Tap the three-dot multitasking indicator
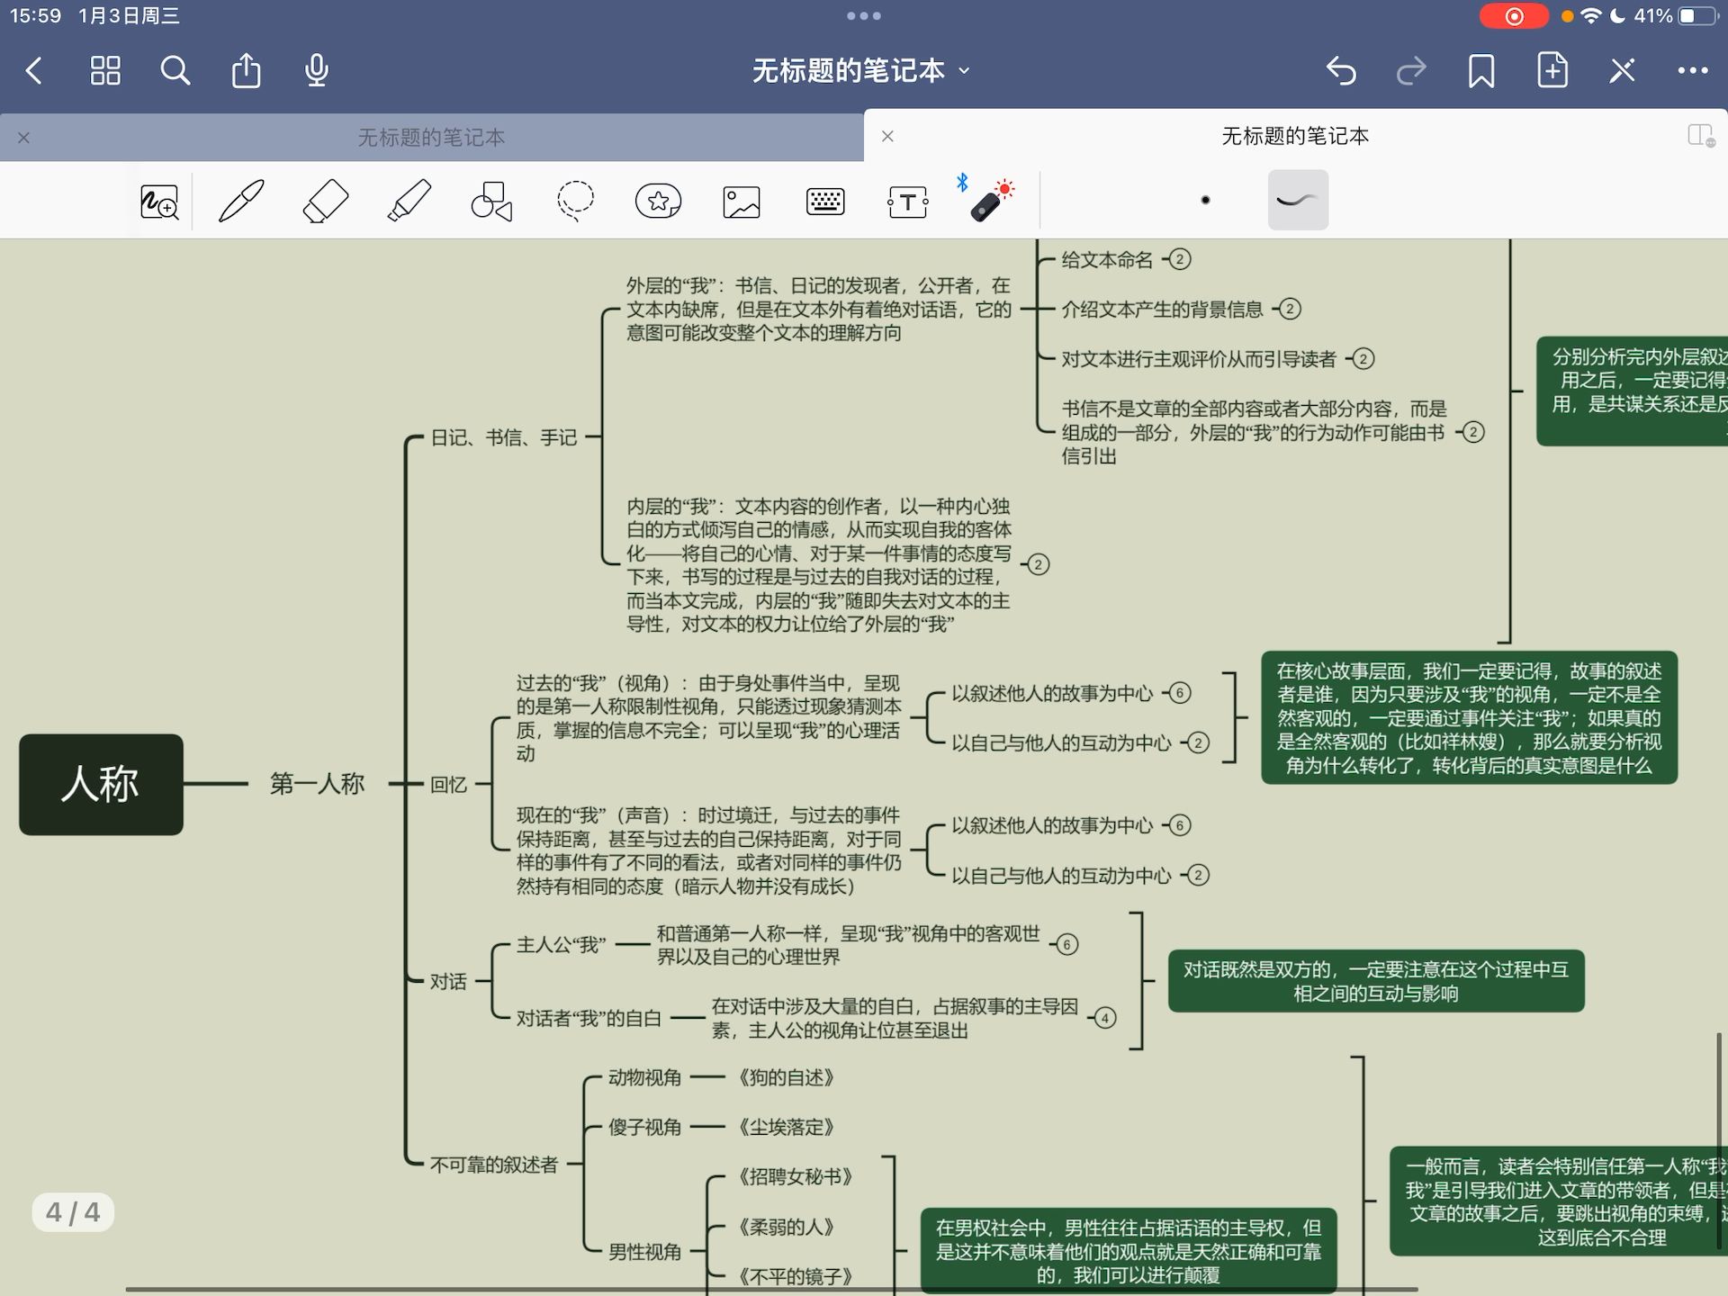This screenshot has width=1728, height=1296. tap(864, 15)
